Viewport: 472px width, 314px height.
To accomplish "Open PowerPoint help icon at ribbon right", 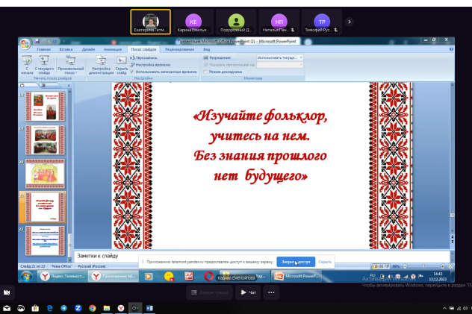I will pyautogui.click(x=451, y=49).
